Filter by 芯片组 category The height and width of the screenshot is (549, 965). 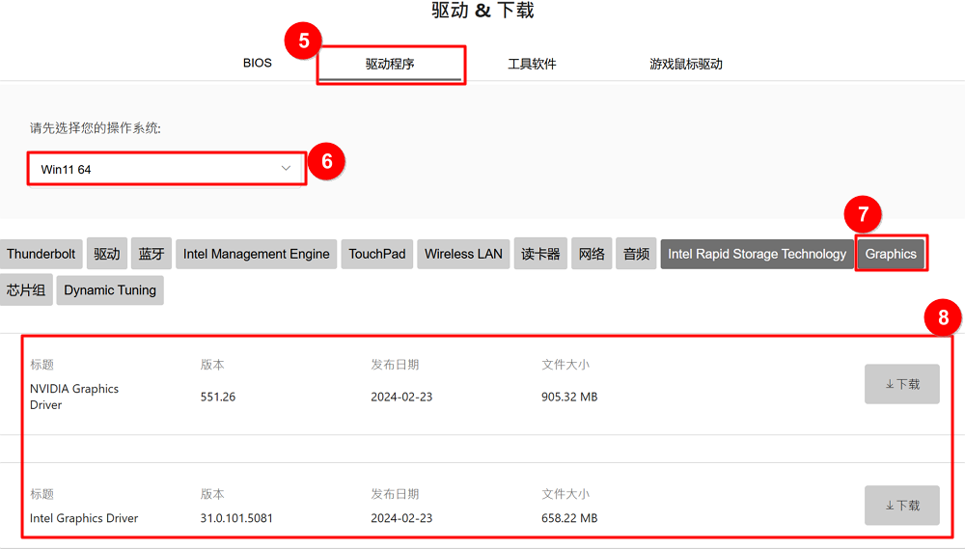point(26,290)
